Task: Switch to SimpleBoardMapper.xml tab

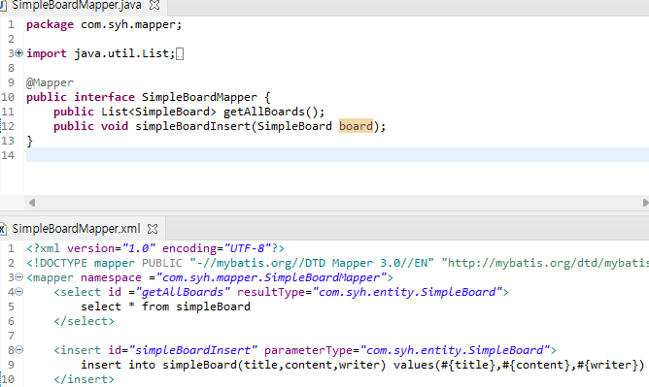Action: click(x=76, y=228)
